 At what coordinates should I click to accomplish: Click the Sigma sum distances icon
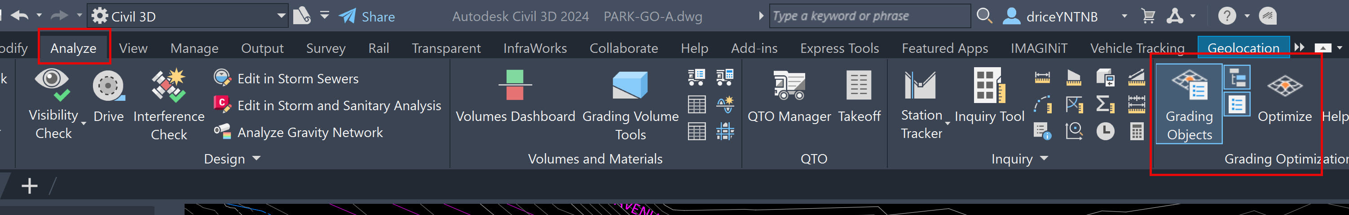click(x=1105, y=104)
